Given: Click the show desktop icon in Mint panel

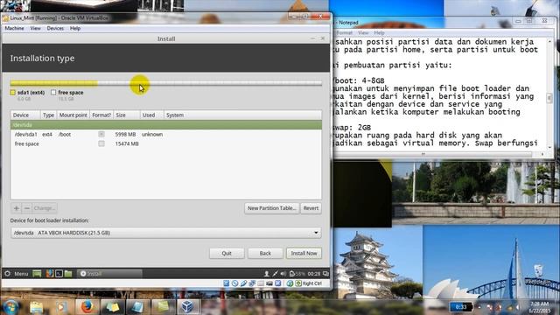Looking at the screenshot, I should tap(37, 274).
